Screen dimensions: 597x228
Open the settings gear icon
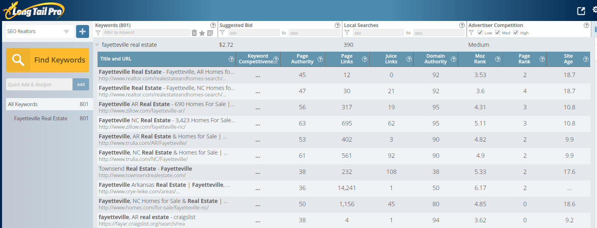pos(595,11)
